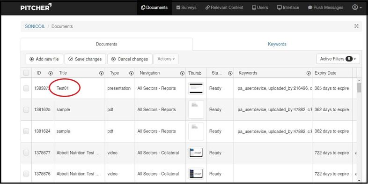Click the SONICOIL breadcrumb link
Viewport: 368px width, 184px height.
point(35,26)
